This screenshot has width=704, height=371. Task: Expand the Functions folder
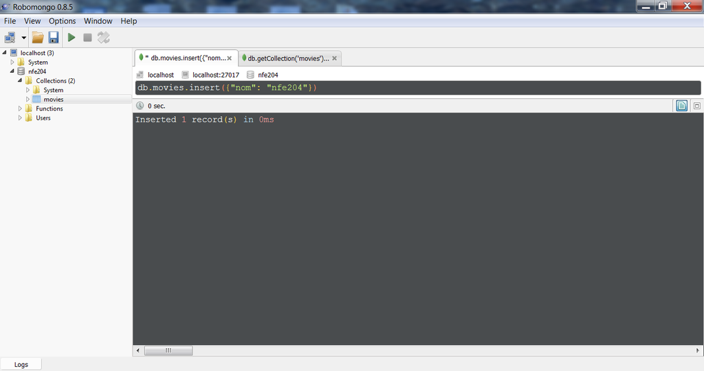pyautogui.click(x=20, y=109)
